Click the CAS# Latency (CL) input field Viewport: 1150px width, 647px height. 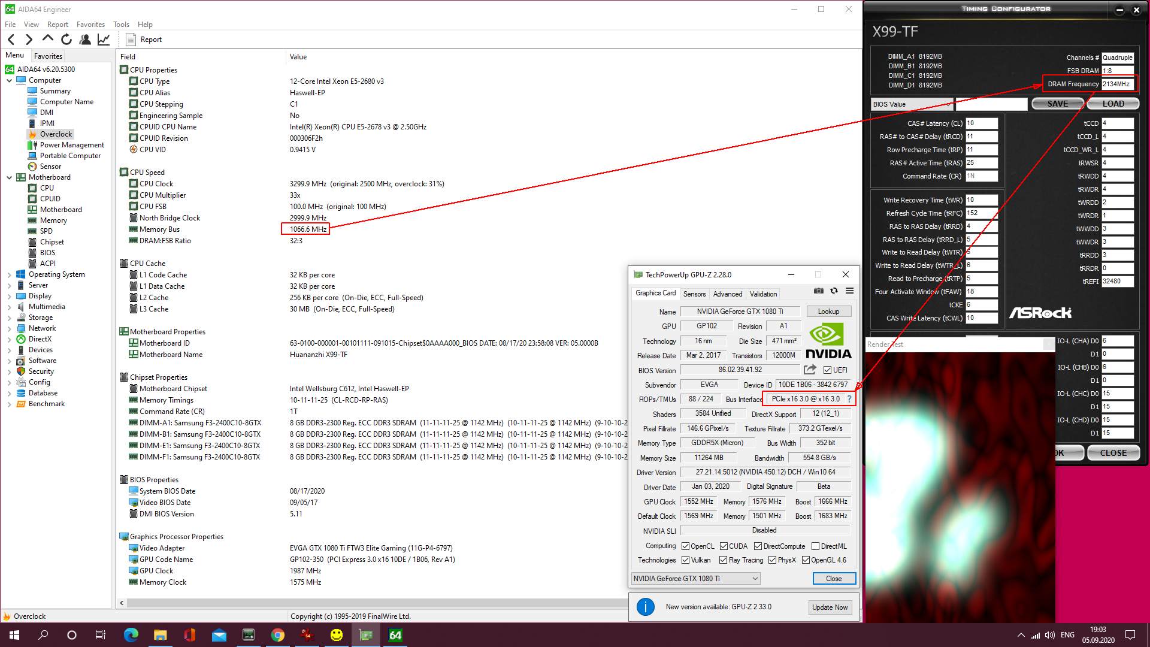981,123
